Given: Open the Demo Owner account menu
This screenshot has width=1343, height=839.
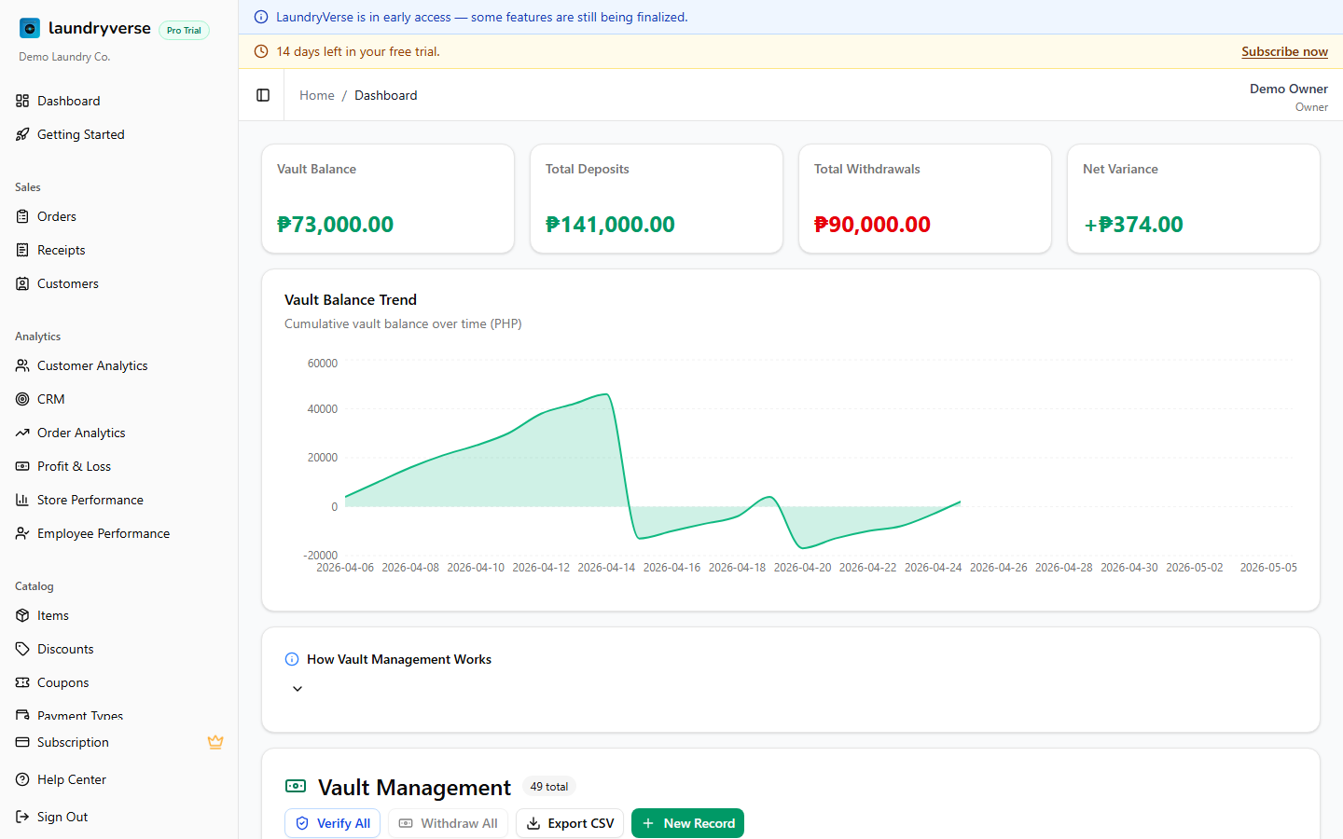Looking at the screenshot, I should pyautogui.click(x=1288, y=96).
